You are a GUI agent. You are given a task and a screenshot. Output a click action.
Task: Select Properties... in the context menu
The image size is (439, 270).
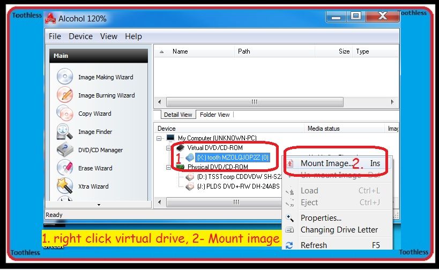(x=338, y=217)
